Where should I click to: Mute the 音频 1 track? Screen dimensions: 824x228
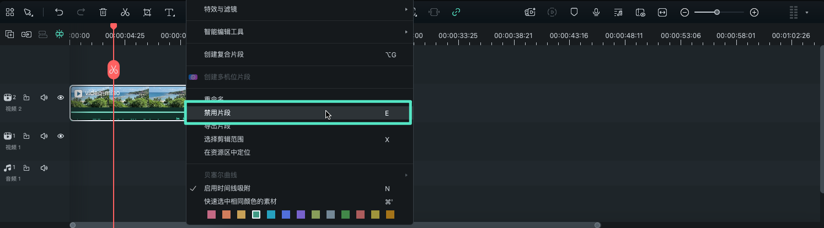point(44,167)
